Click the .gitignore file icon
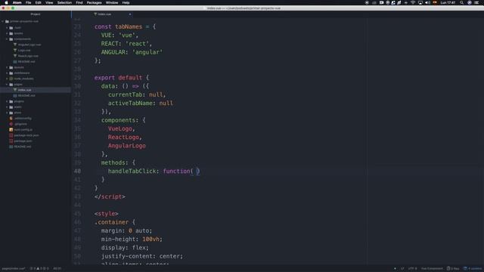The width and height of the screenshot is (484, 272). [11, 124]
